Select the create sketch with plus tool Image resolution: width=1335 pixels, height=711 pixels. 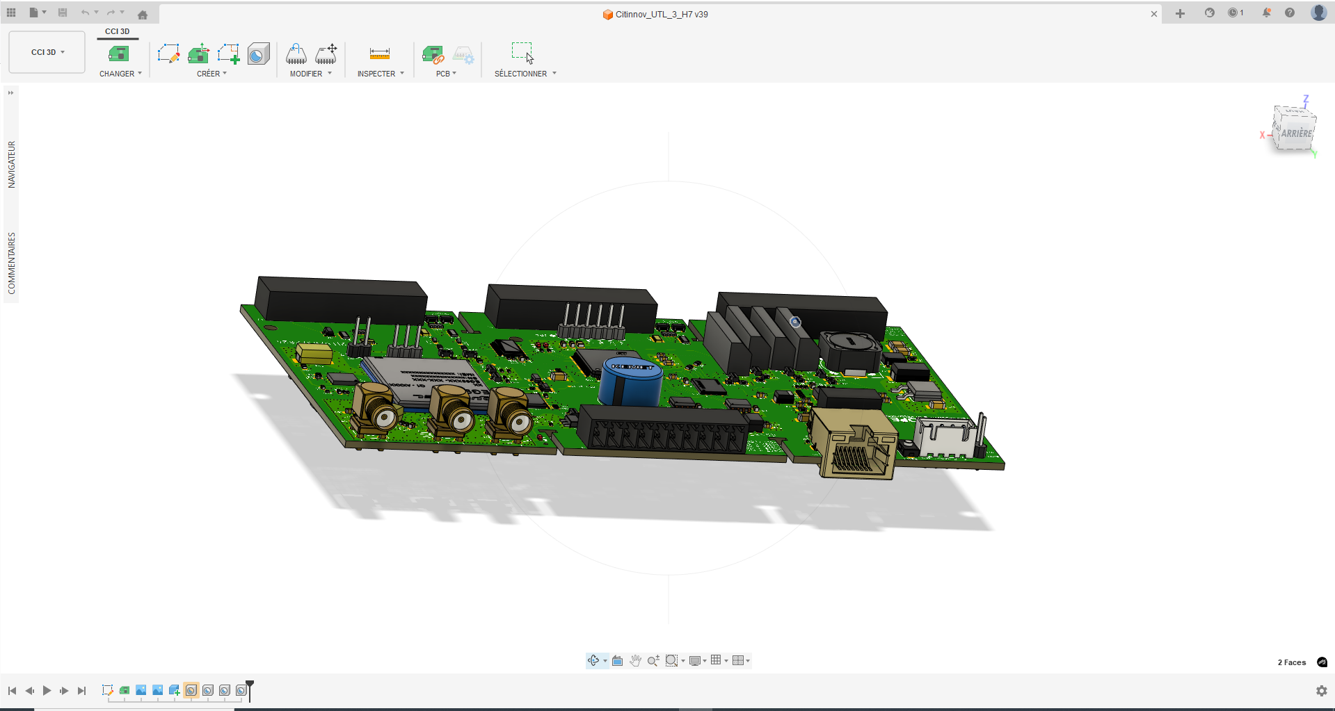228,54
